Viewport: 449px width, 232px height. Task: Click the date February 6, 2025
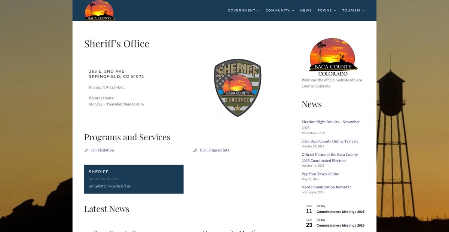point(313,192)
